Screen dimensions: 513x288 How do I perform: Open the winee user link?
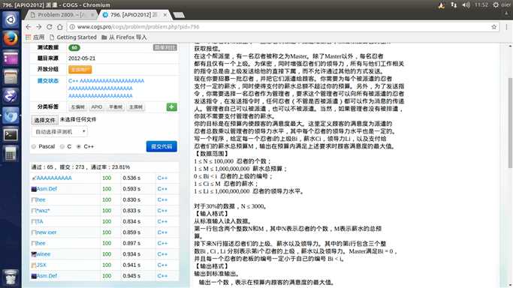tap(43, 254)
